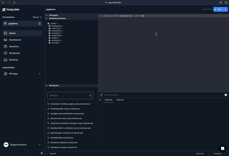Open the Reviews page

click(x=13, y=60)
